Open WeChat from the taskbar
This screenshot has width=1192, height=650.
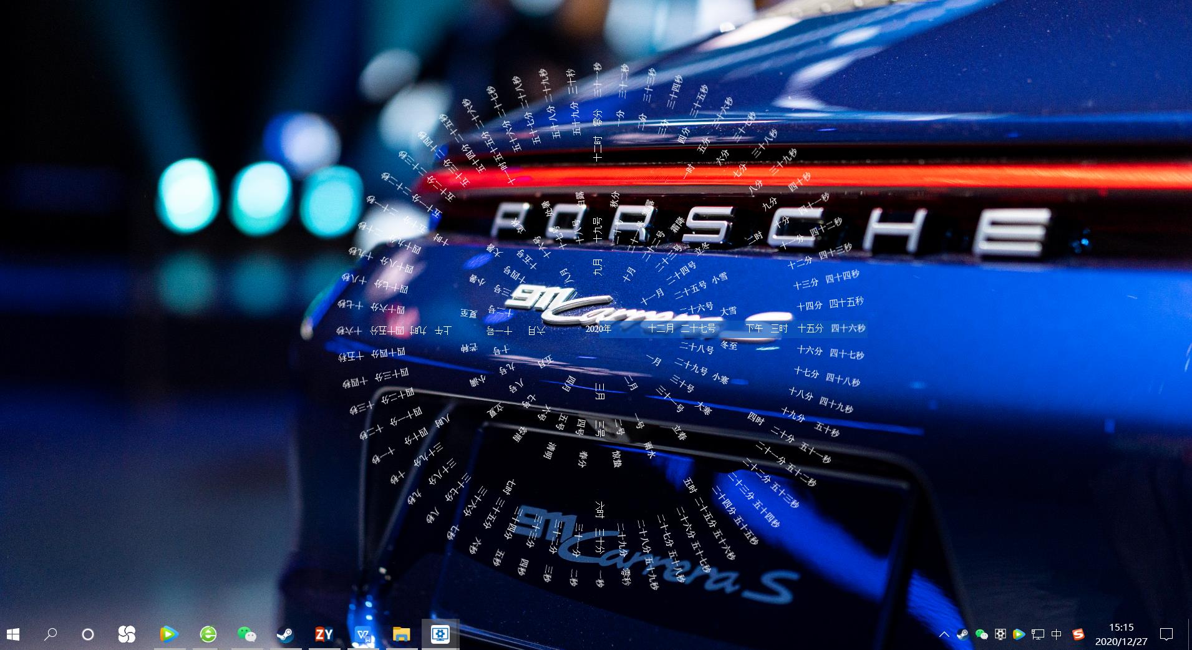[x=246, y=635]
